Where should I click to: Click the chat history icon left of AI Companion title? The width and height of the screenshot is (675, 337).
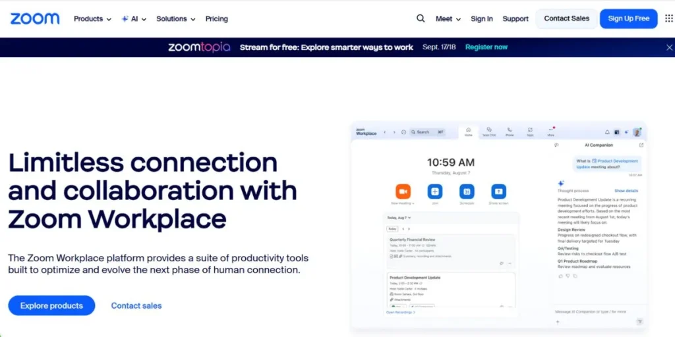[x=556, y=145]
